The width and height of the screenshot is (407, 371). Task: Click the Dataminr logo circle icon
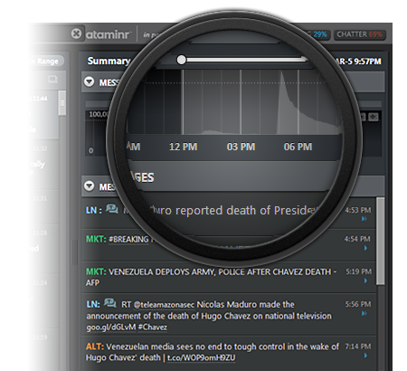pos(77,33)
